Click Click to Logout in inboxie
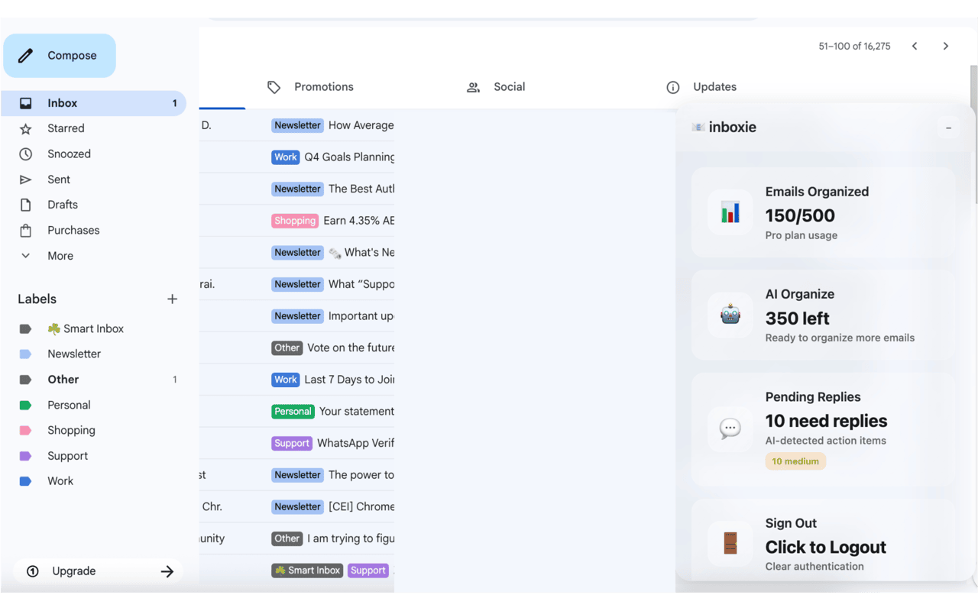978x611 pixels. click(x=825, y=547)
